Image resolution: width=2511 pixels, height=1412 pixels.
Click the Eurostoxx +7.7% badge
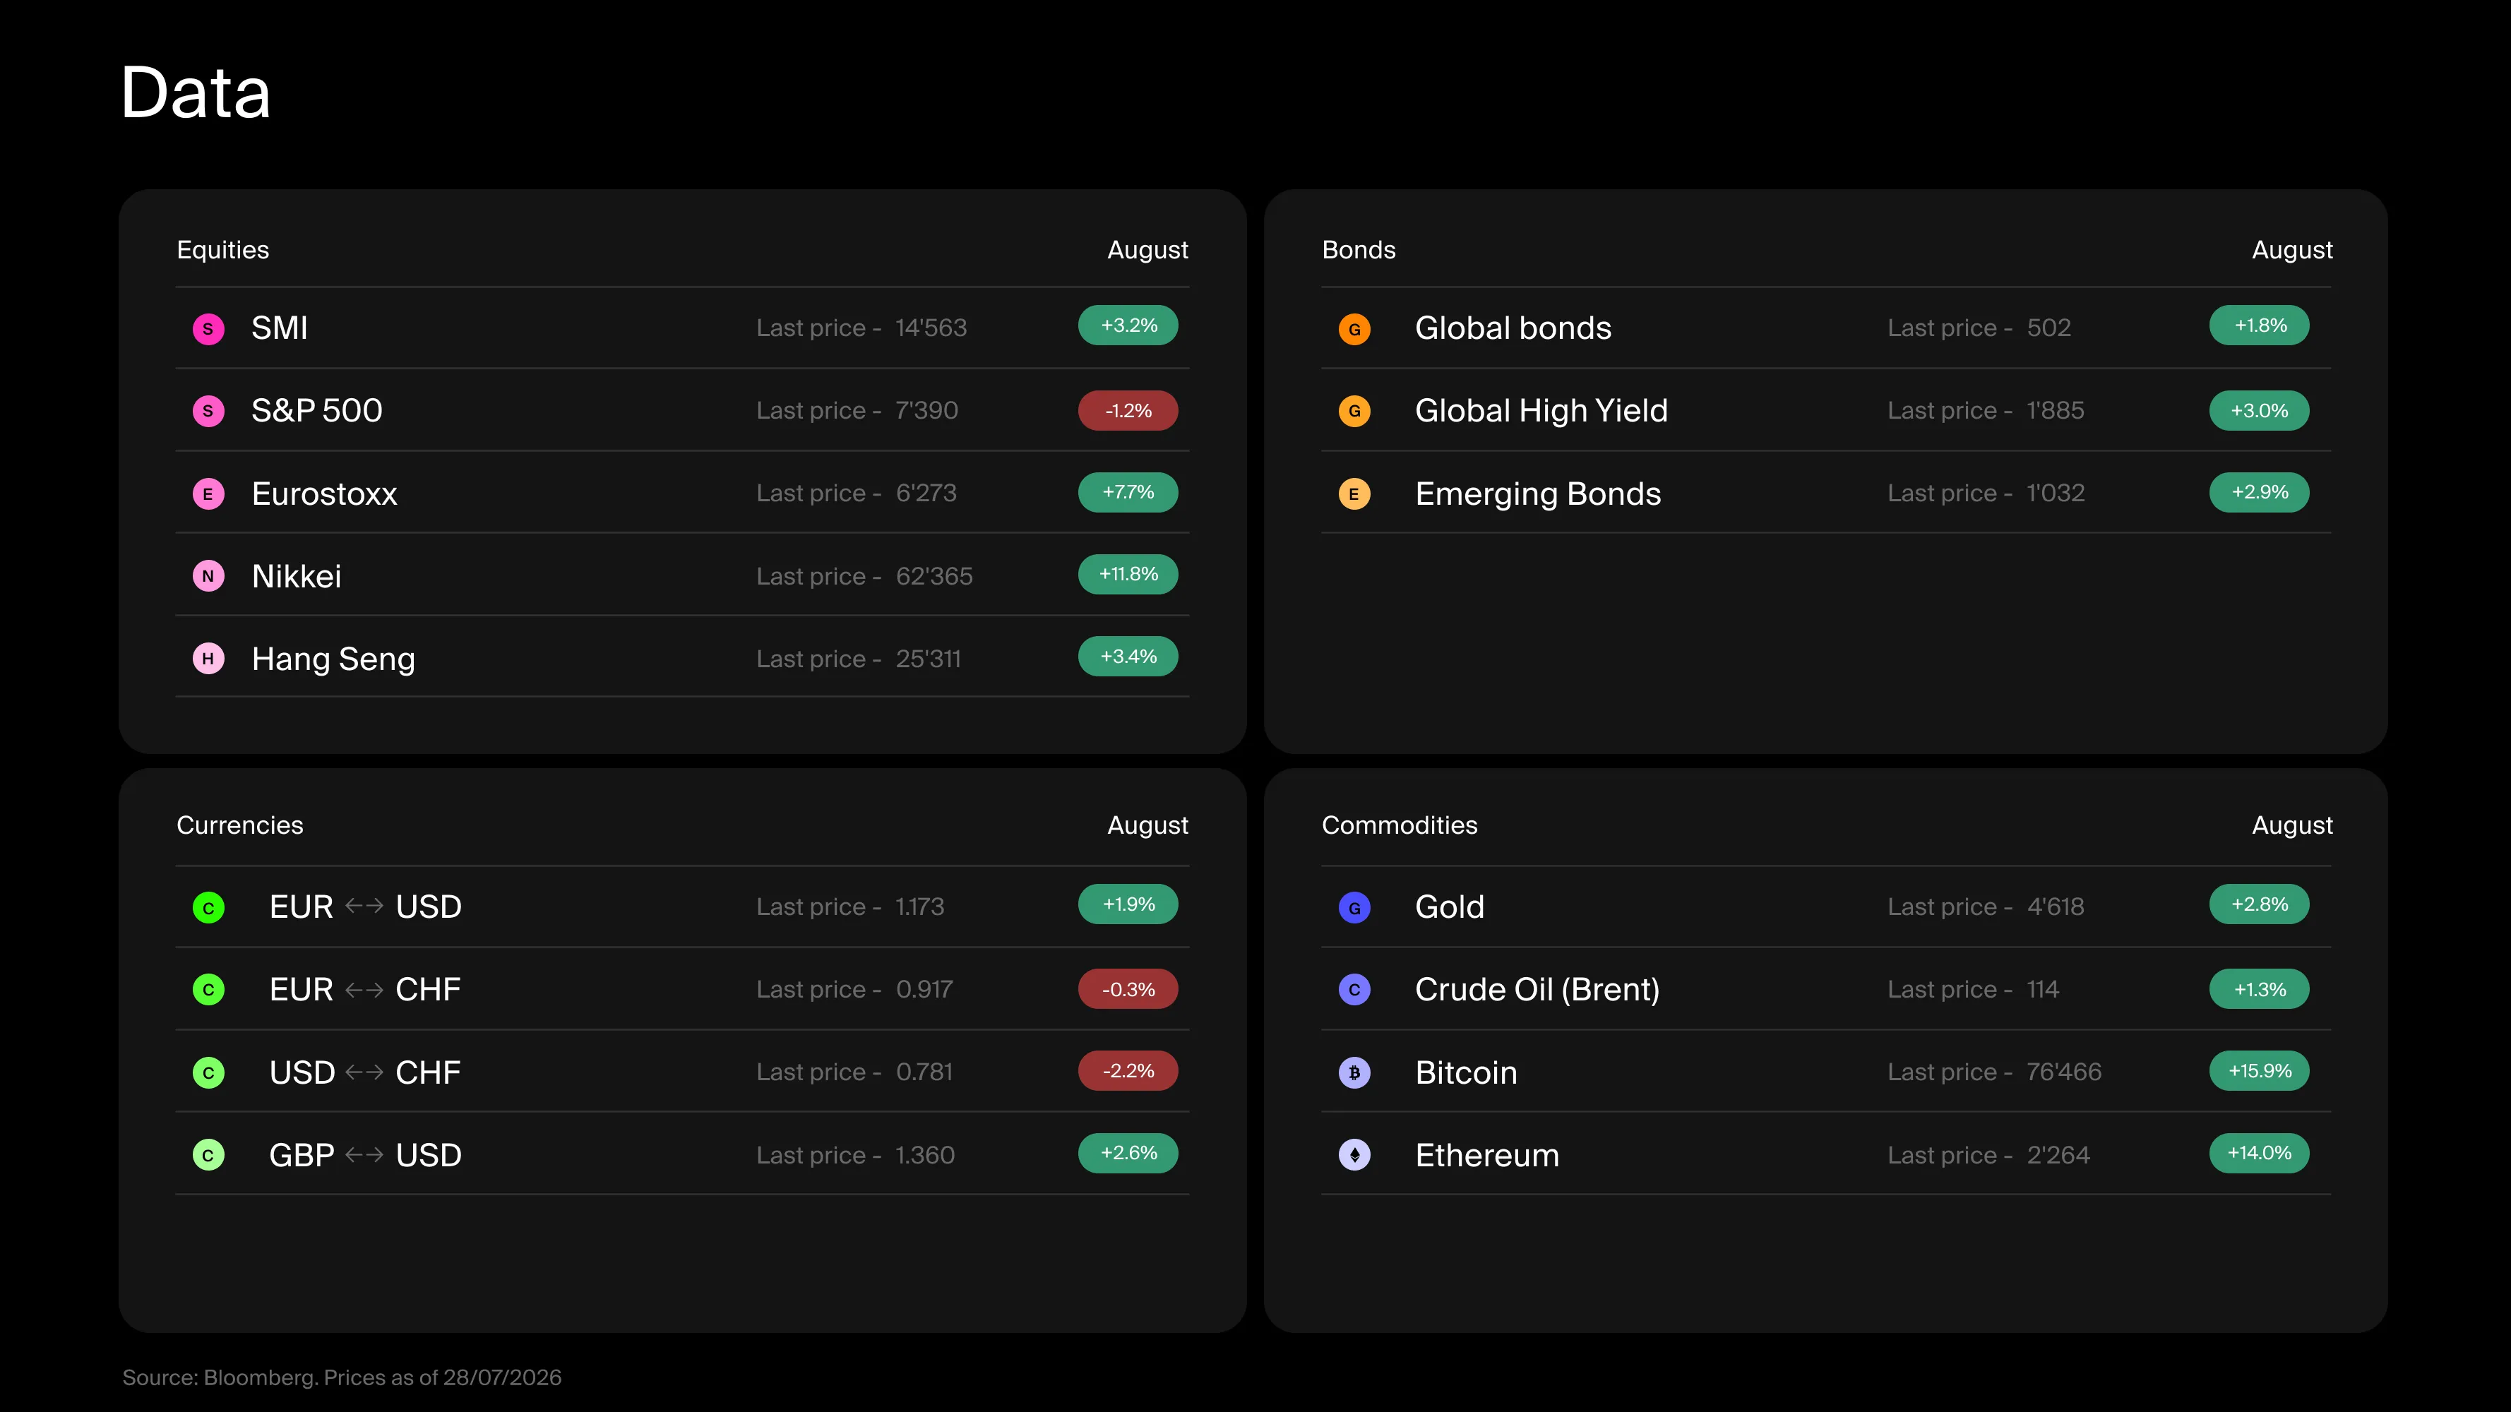[1128, 492]
